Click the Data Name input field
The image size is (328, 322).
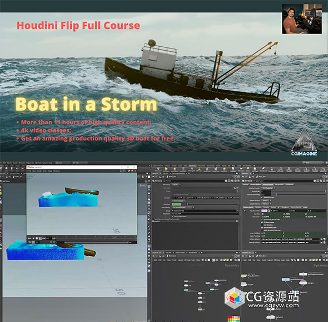[205, 214]
